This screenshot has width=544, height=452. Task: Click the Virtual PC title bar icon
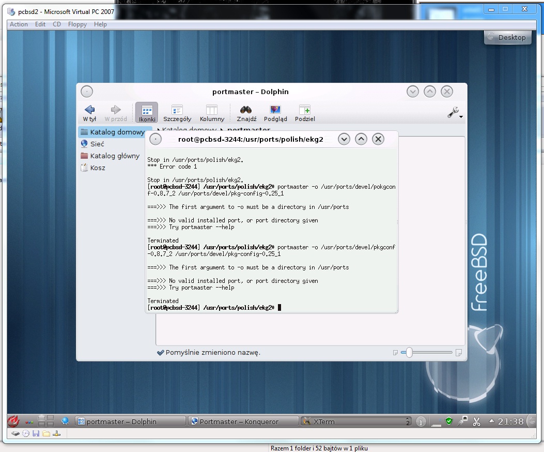pyautogui.click(x=11, y=12)
